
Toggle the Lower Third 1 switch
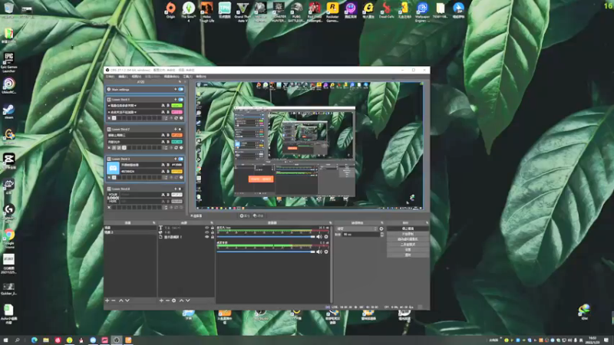(x=180, y=100)
